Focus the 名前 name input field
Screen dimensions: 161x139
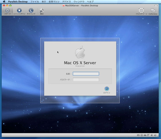click(86, 74)
